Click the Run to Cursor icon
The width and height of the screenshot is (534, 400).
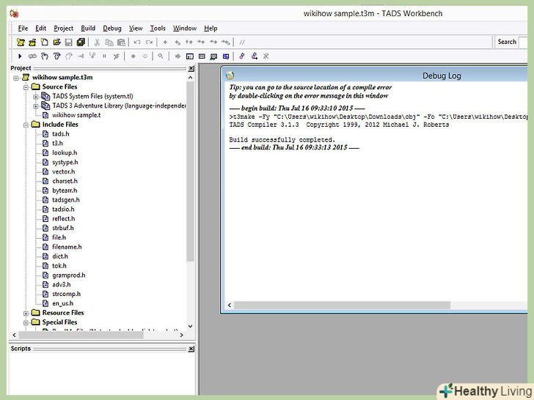click(81, 56)
